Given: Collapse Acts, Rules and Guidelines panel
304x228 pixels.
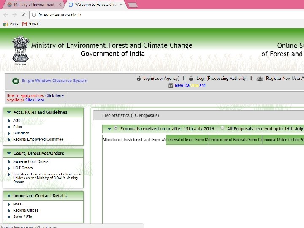Looking at the screenshot, I should point(9,112).
